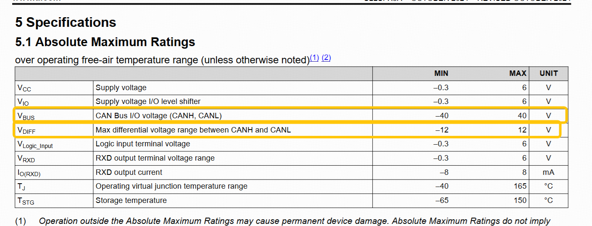
Task: Click 'Logic input terminal voltage' description
Action: point(143,144)
